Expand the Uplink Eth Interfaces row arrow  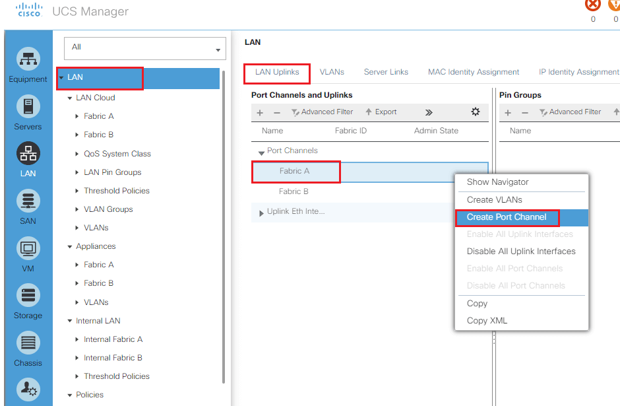(261, 213)
